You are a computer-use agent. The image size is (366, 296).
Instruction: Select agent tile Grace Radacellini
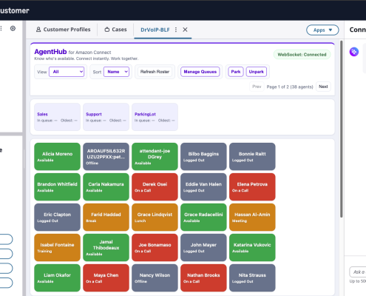pos(203,218)
